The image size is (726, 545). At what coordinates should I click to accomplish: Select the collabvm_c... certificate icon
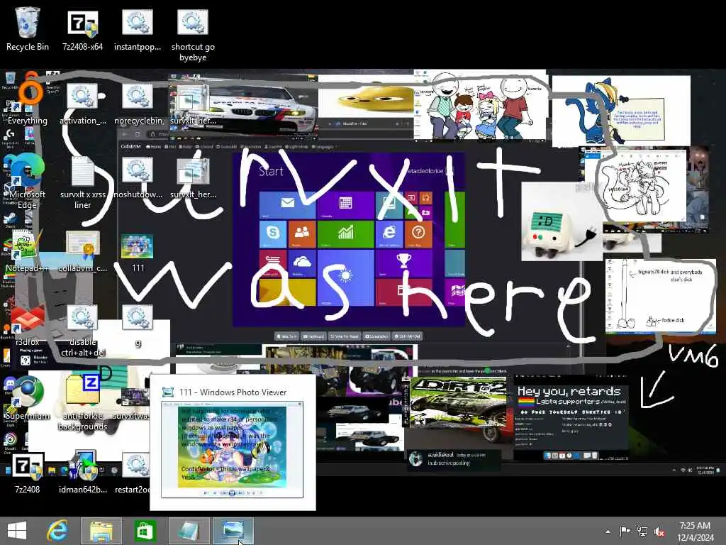(82, 251)
